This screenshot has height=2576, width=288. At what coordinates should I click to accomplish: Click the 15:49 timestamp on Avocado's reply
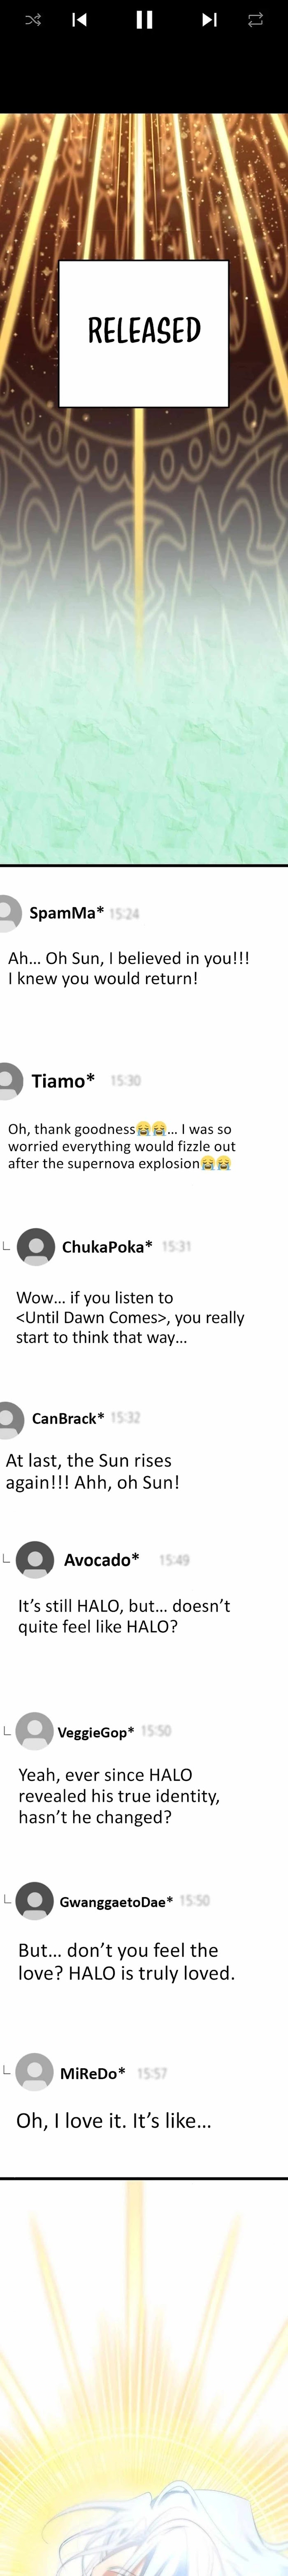174,1560
